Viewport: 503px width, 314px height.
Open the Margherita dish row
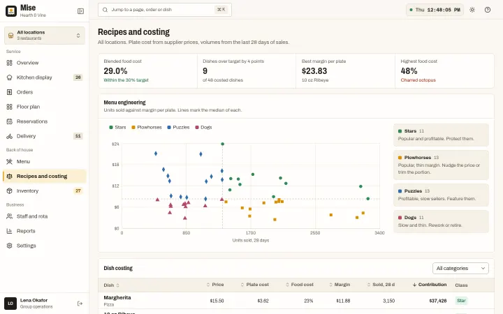click(296, 301)
